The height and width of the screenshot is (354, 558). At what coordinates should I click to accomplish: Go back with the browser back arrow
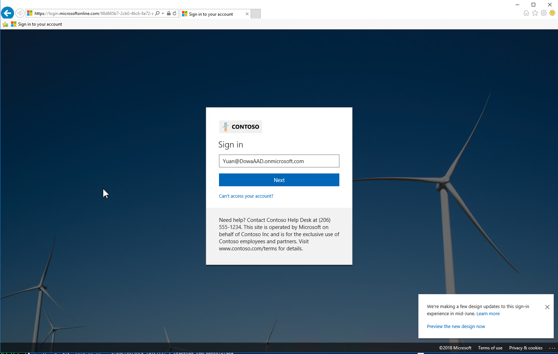[7, 13]
